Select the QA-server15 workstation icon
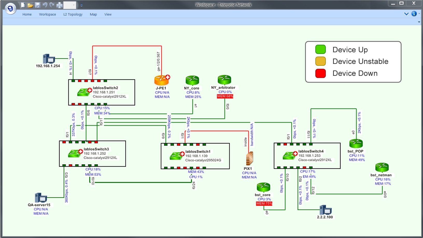This screenshot has height=238, width=423. (x=41, y=198)
